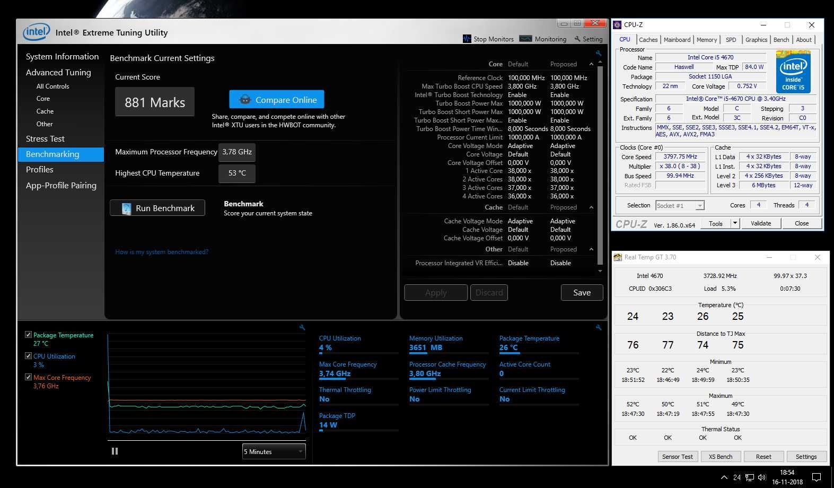Viewport: 834px width, 488px height.
Task: Show hidden tray icons chevron
Action: click(724, 477)
